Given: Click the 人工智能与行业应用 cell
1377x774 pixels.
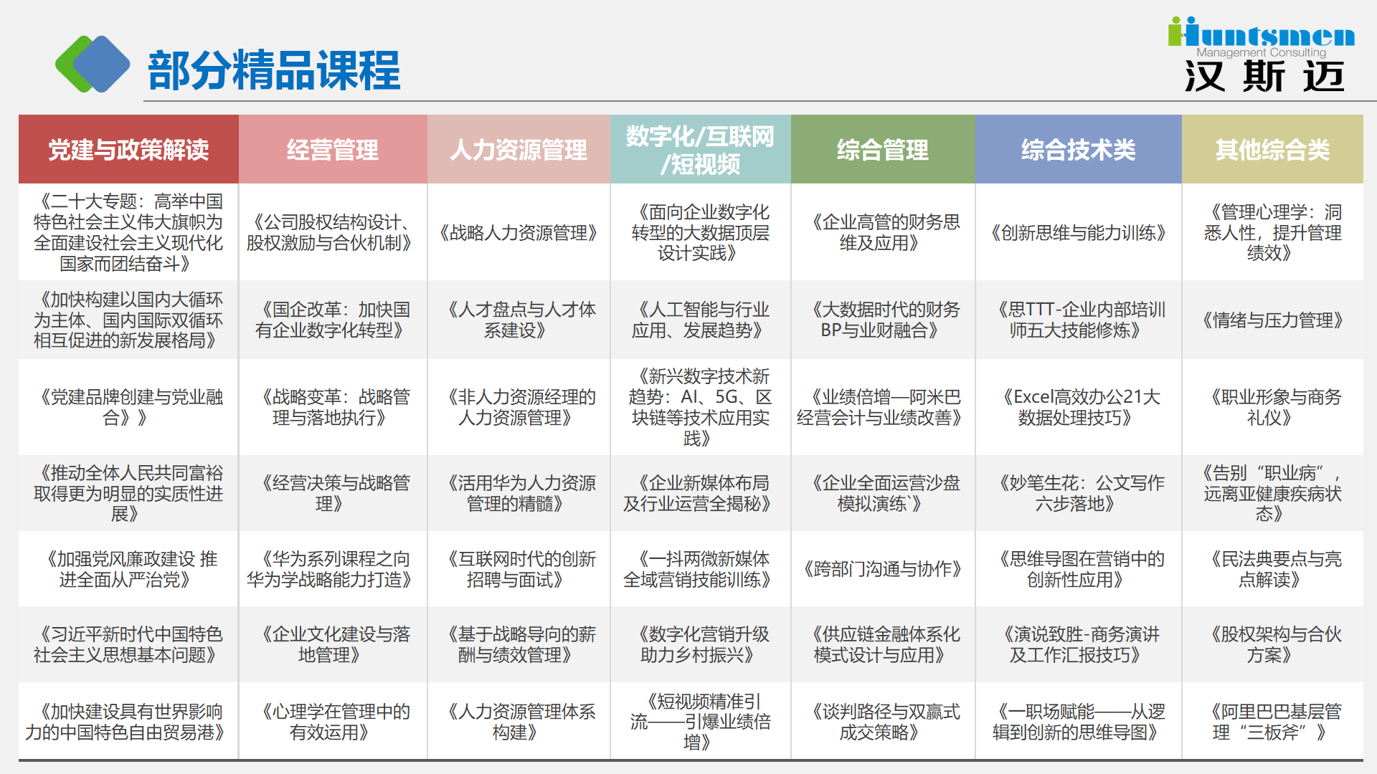Looking at the screenshot, I should (701, 320).
